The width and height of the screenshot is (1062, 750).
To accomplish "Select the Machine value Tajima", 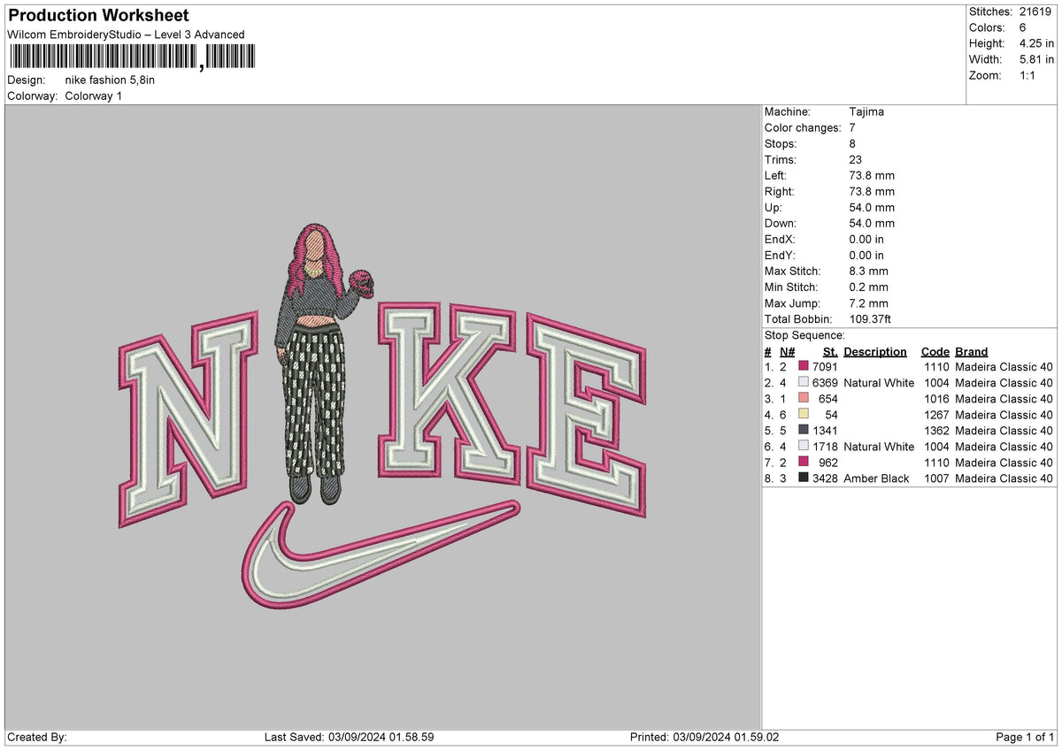I will coord(866,112).
